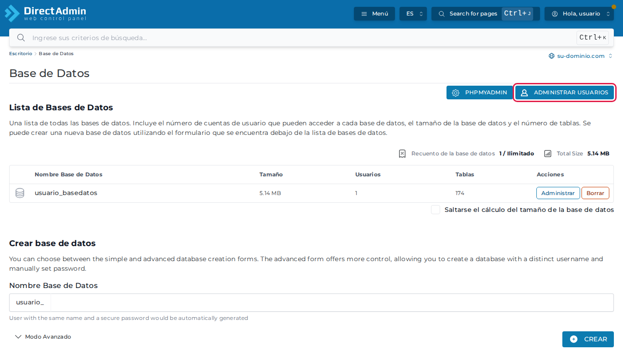The height and width of the screenshot is (350, 623).
Task: Focus the Nombre Base de Datos input field
Action: click(x=332, y=303)
